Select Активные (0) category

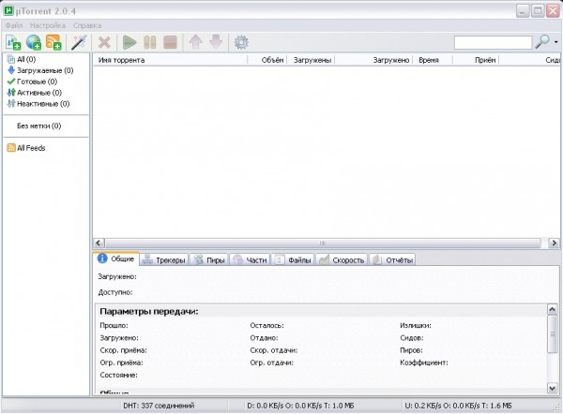click(x=35, y=93)
